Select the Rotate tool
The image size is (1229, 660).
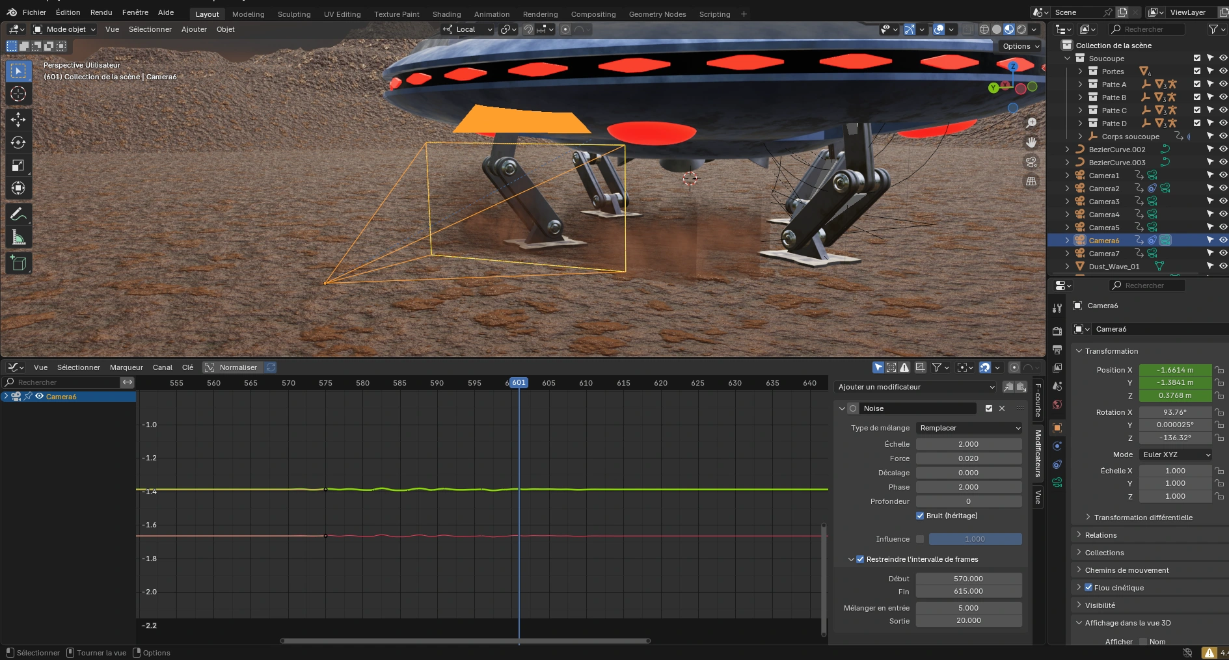click(18, 142)
